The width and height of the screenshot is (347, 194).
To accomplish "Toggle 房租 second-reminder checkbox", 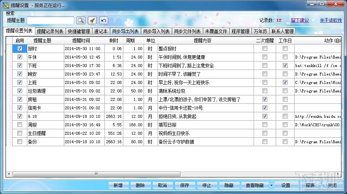I will (265, 99).
